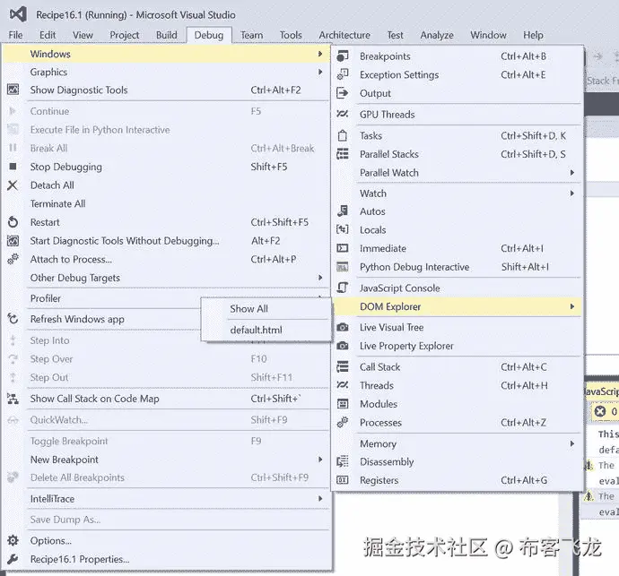The image size is (619, 576).
Task: Click the Breakpoints window icon
Action: [x=343, y=56]
